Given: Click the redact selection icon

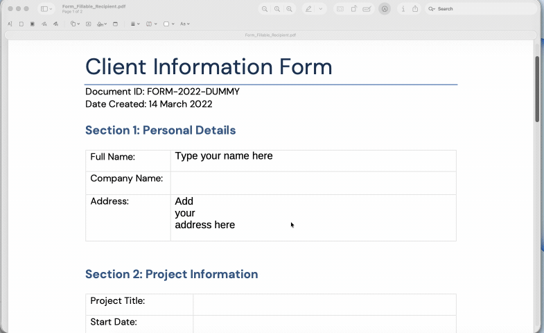Looking at the screenshot, I should click(x=340, y=9).
